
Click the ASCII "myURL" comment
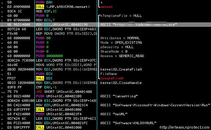pyautogui.click(x=114, y=114)
